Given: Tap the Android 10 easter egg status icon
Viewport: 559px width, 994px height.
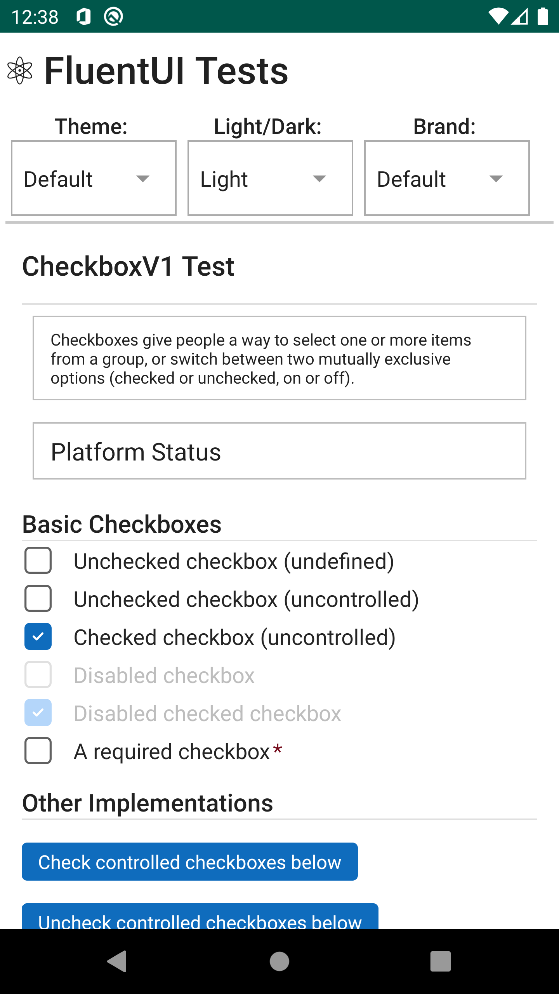Looking at the screenshot, I should (113, 16).
